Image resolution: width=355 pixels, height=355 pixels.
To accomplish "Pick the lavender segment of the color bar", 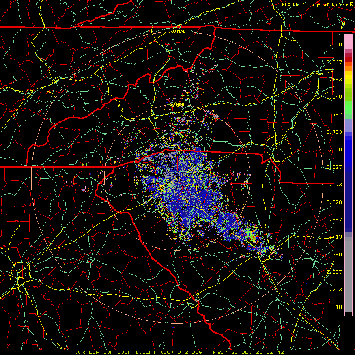I will tap(348, 125).
